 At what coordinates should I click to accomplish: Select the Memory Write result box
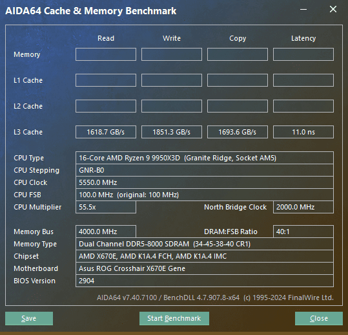click(x=172, y=54)
